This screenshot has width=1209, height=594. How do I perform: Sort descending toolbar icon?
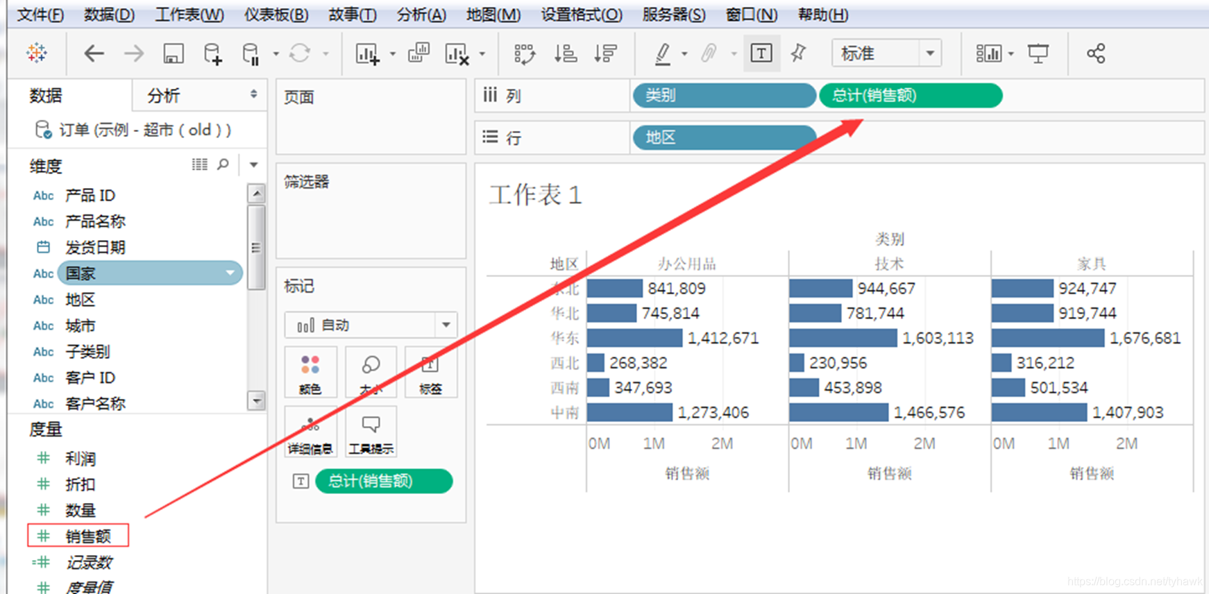605,53
